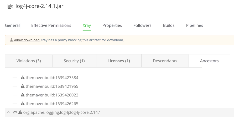Image resolution: width=234 pixels, height=118 pixels.
Task: Click warning icon beside org.apache.logging.log4j:log4j-core:2.14.1
Action: tap(20, 112)
